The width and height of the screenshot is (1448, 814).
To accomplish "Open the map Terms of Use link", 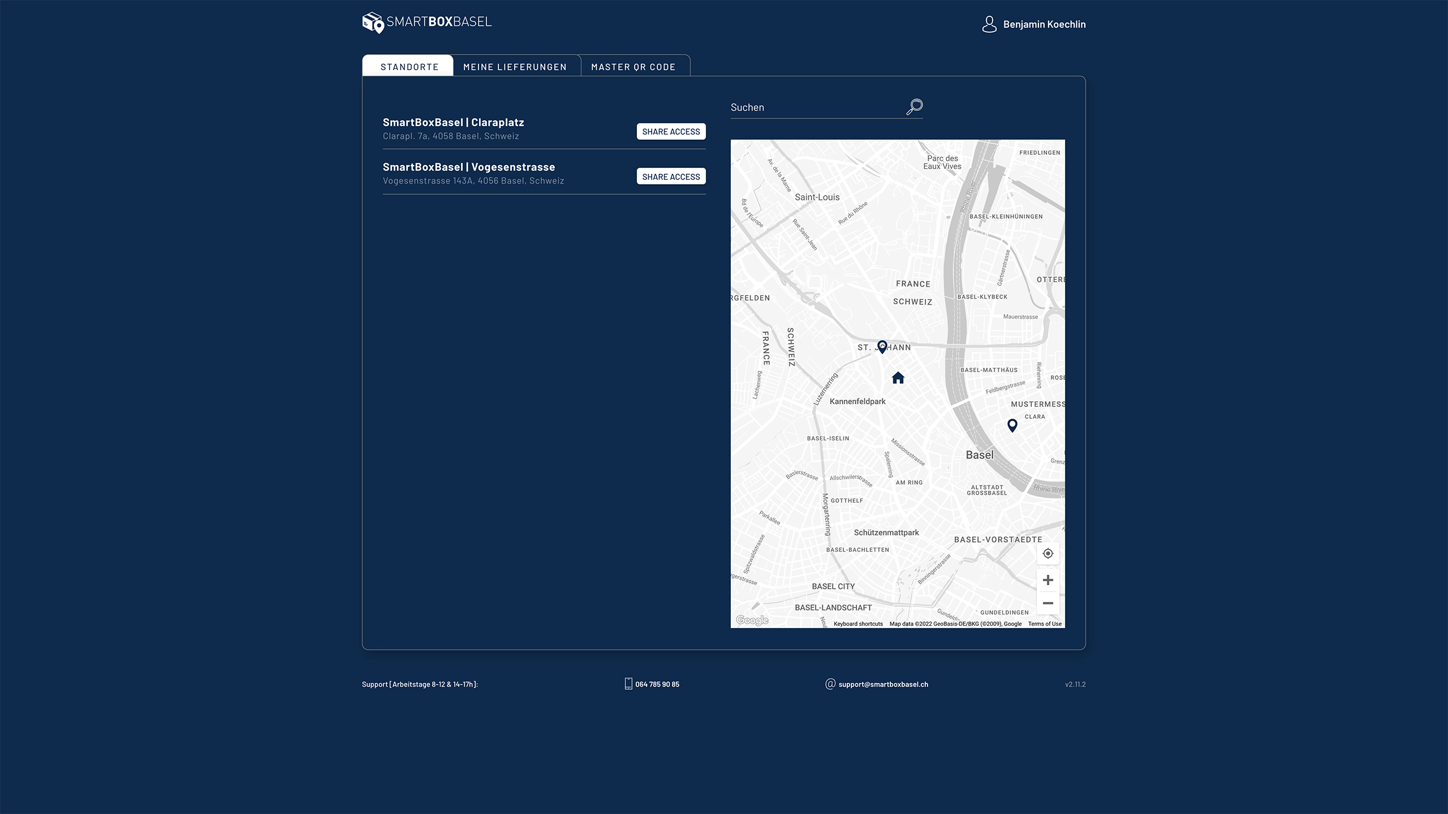I will [x=1044, y=624].
